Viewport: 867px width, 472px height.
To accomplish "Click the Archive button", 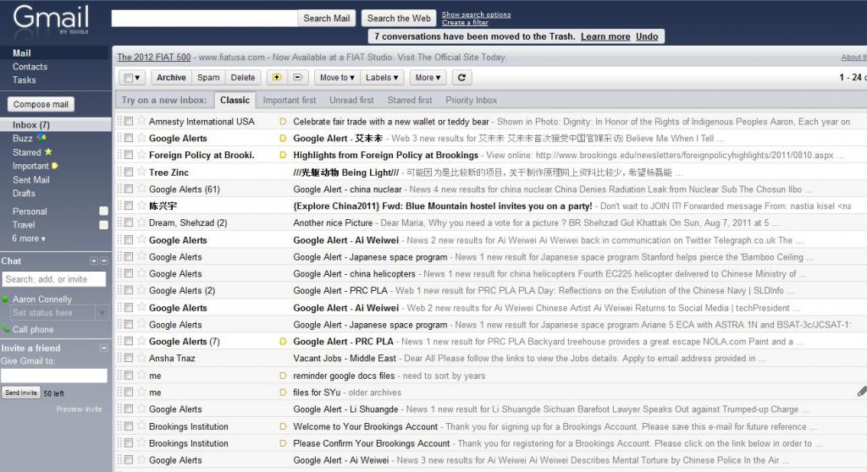I will (171, 77).
